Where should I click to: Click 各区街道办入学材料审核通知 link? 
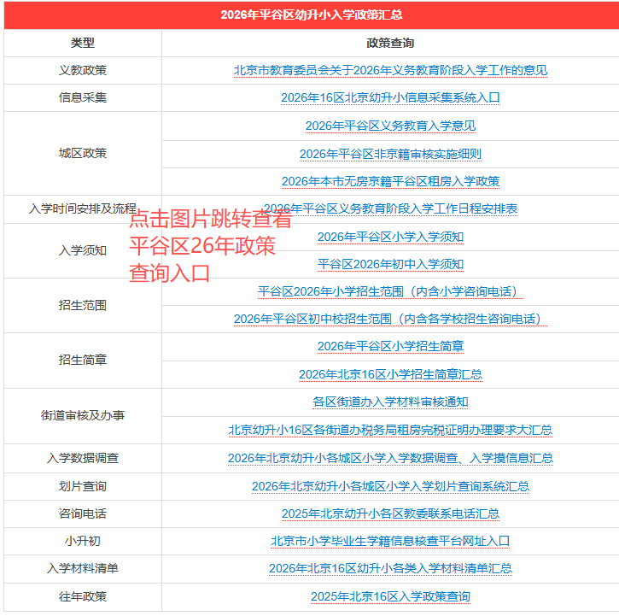(390, 402)
